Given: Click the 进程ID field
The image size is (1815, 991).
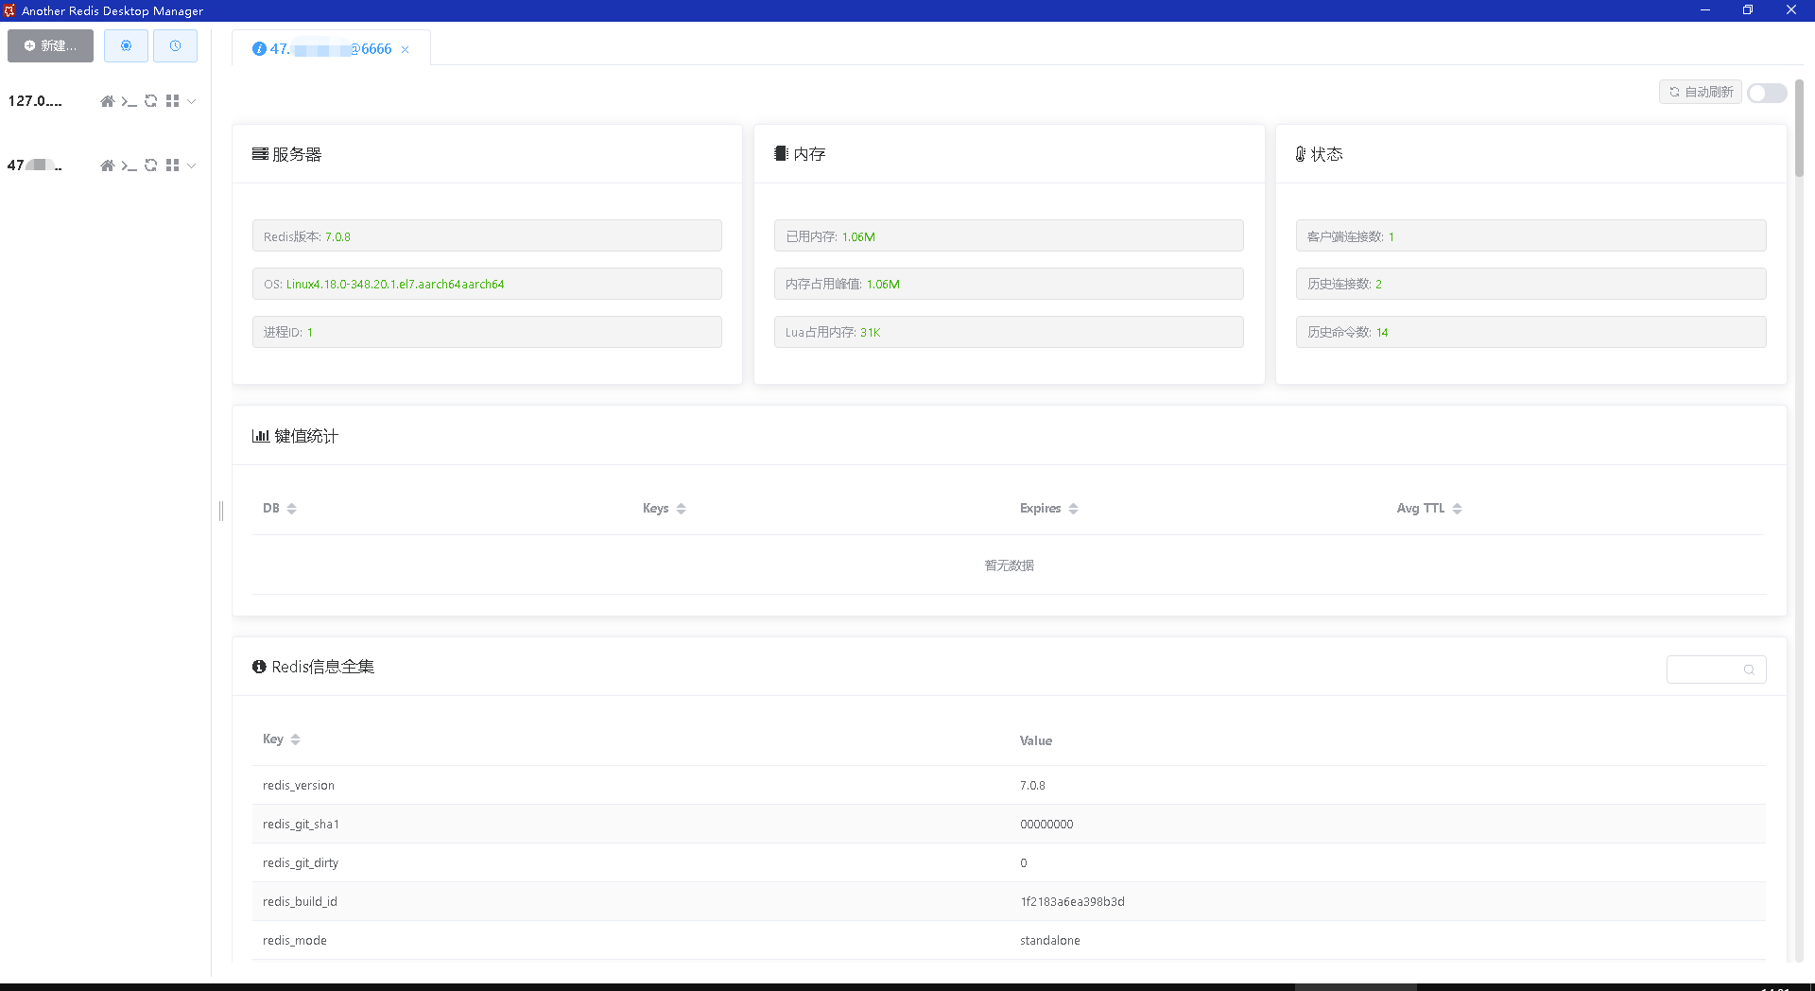Looking at the screenshot, I should (x=487, y=332).
